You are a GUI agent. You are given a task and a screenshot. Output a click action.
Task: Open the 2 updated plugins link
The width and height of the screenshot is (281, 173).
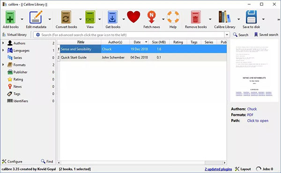click(218, 169)
